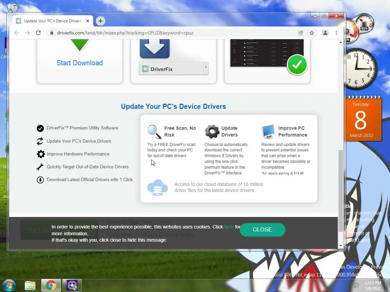This screenshot has height=292, width=390.
Task: Click the browser forward arrow
Action: pos(27,33)
